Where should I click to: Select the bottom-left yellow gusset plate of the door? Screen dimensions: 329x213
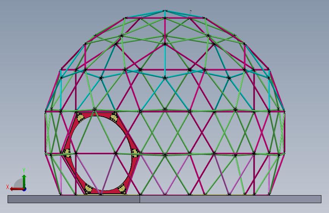pyautogui.click(x=88, y=189)
